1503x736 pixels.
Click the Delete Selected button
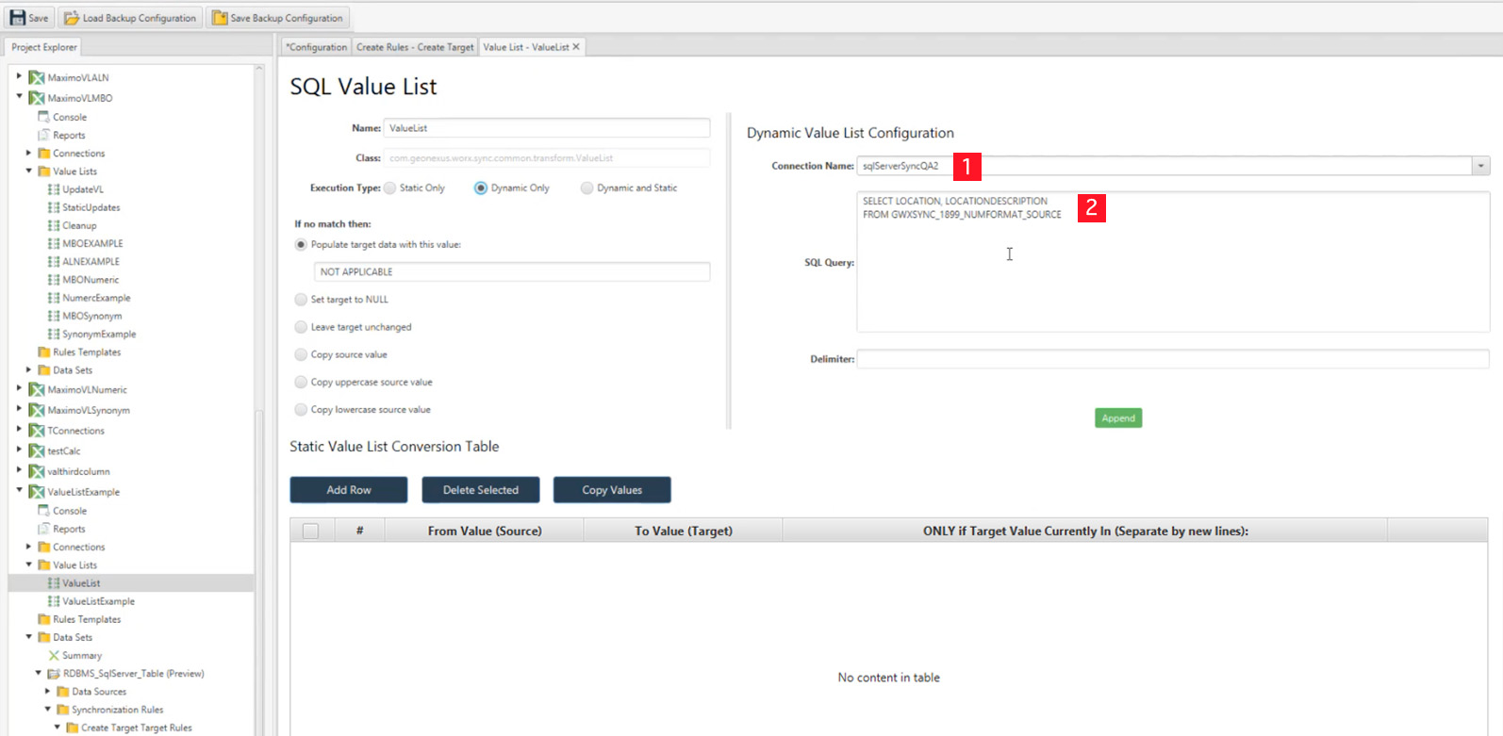(481, 490)
